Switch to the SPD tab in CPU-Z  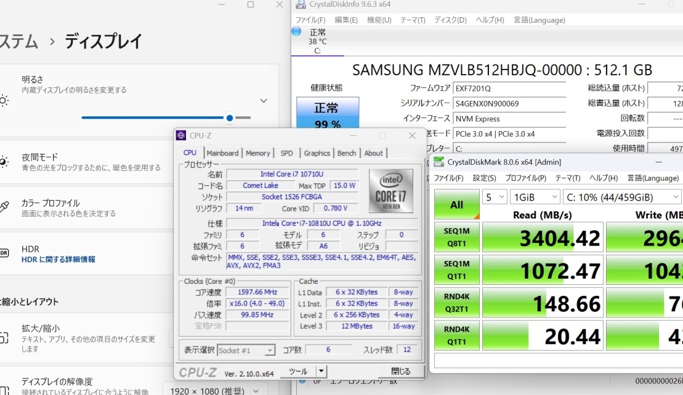point(286,153)
